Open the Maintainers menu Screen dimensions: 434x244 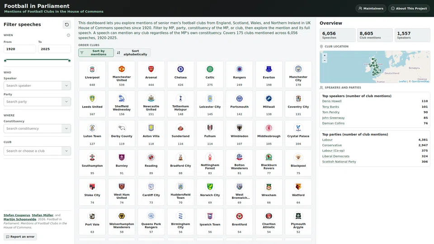pyautogui.click(x=371, y=8)
